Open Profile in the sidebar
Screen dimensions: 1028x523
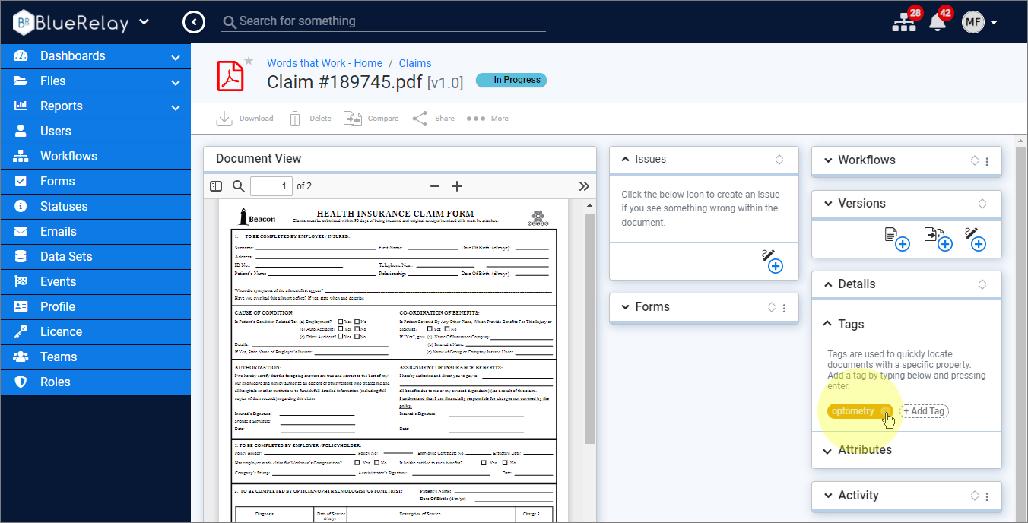95,307
